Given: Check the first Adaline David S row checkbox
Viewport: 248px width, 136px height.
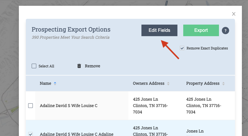Looking at the screenshot, I should click(30, 106).
